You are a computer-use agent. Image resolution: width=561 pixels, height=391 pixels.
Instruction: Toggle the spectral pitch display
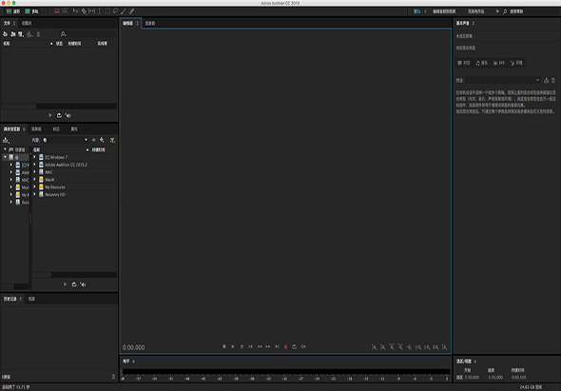pyautogui.click(x=65, y=11)
